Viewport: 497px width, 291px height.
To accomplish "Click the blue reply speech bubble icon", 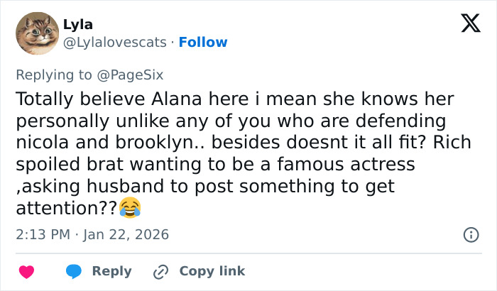I will 73,271.
